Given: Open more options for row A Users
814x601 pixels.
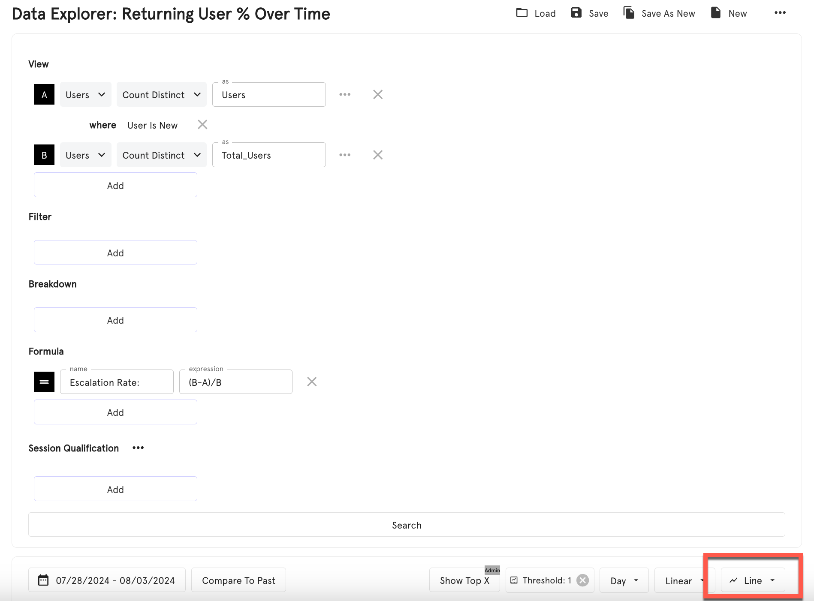Looking at the screenshot, I should point(345,94).
